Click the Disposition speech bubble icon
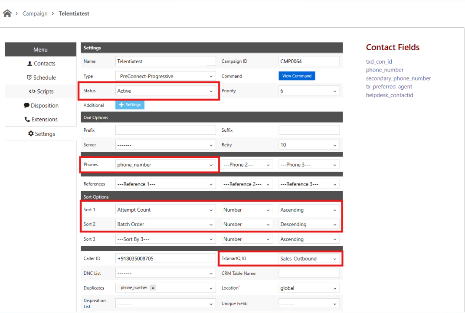Screen dimensions: 465x313 pos(26,105)
